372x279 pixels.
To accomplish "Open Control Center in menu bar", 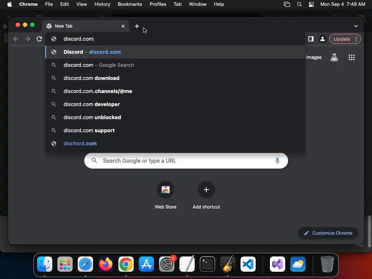I will click(x=311, y=4).
